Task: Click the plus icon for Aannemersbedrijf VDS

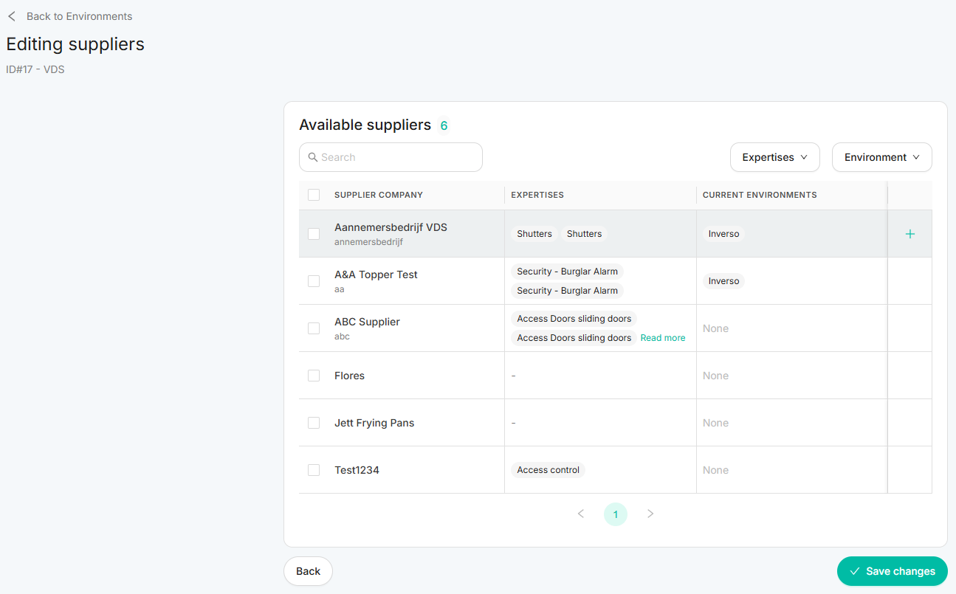Action: tap(909, 234)
